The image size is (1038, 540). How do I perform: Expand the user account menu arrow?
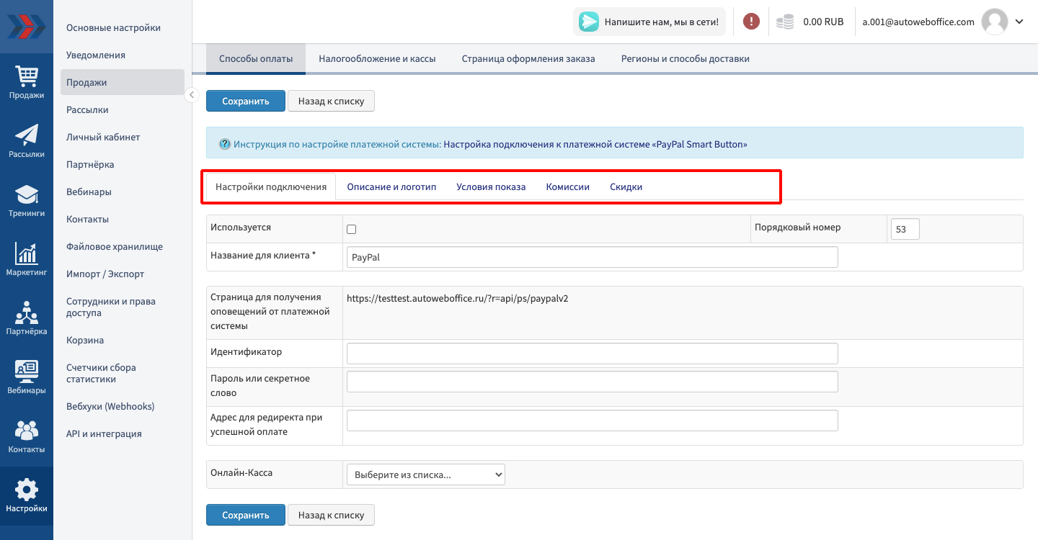(x=1019, y=22)
